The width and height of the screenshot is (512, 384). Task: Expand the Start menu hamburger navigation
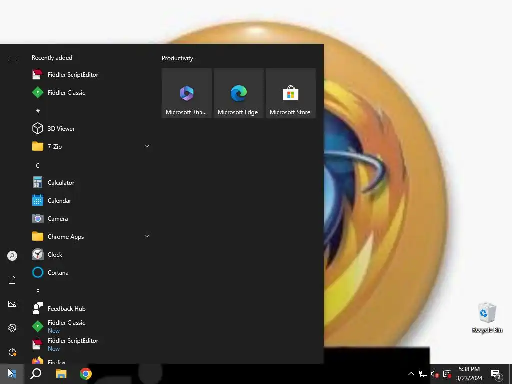12,58
